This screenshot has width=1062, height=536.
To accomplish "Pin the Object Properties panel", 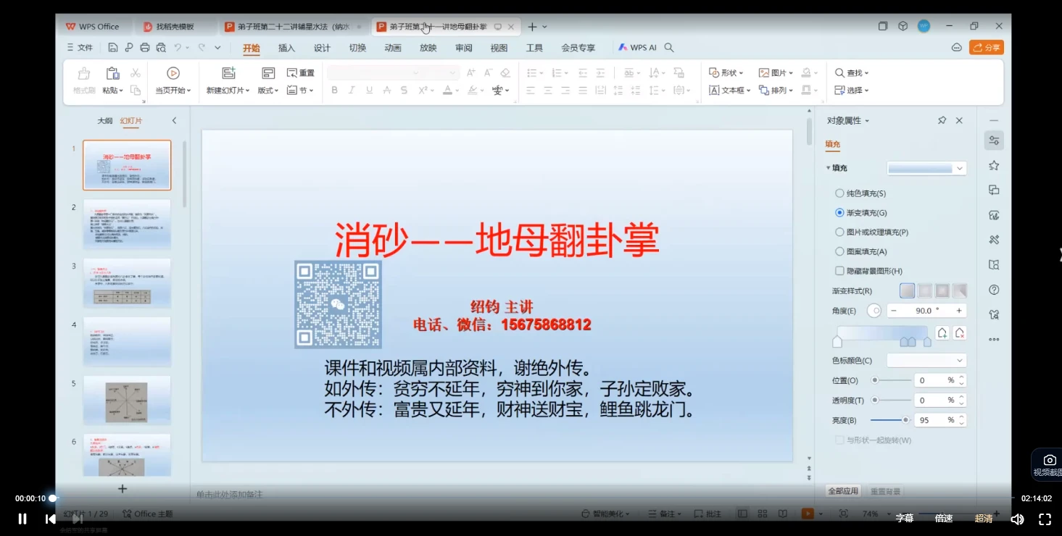I will (942, 120).
